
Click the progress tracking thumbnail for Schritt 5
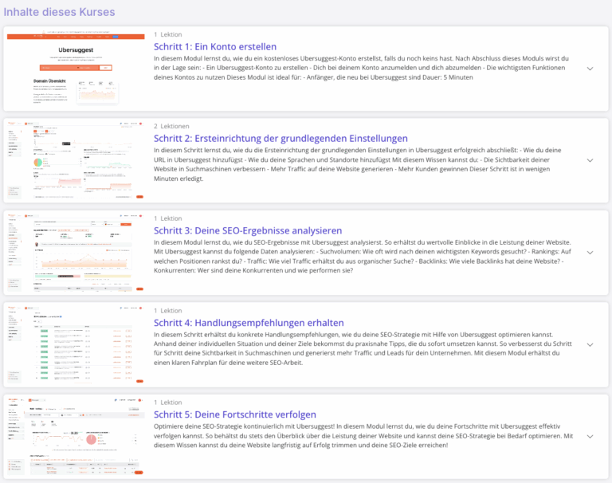click(x=76, y=437)
